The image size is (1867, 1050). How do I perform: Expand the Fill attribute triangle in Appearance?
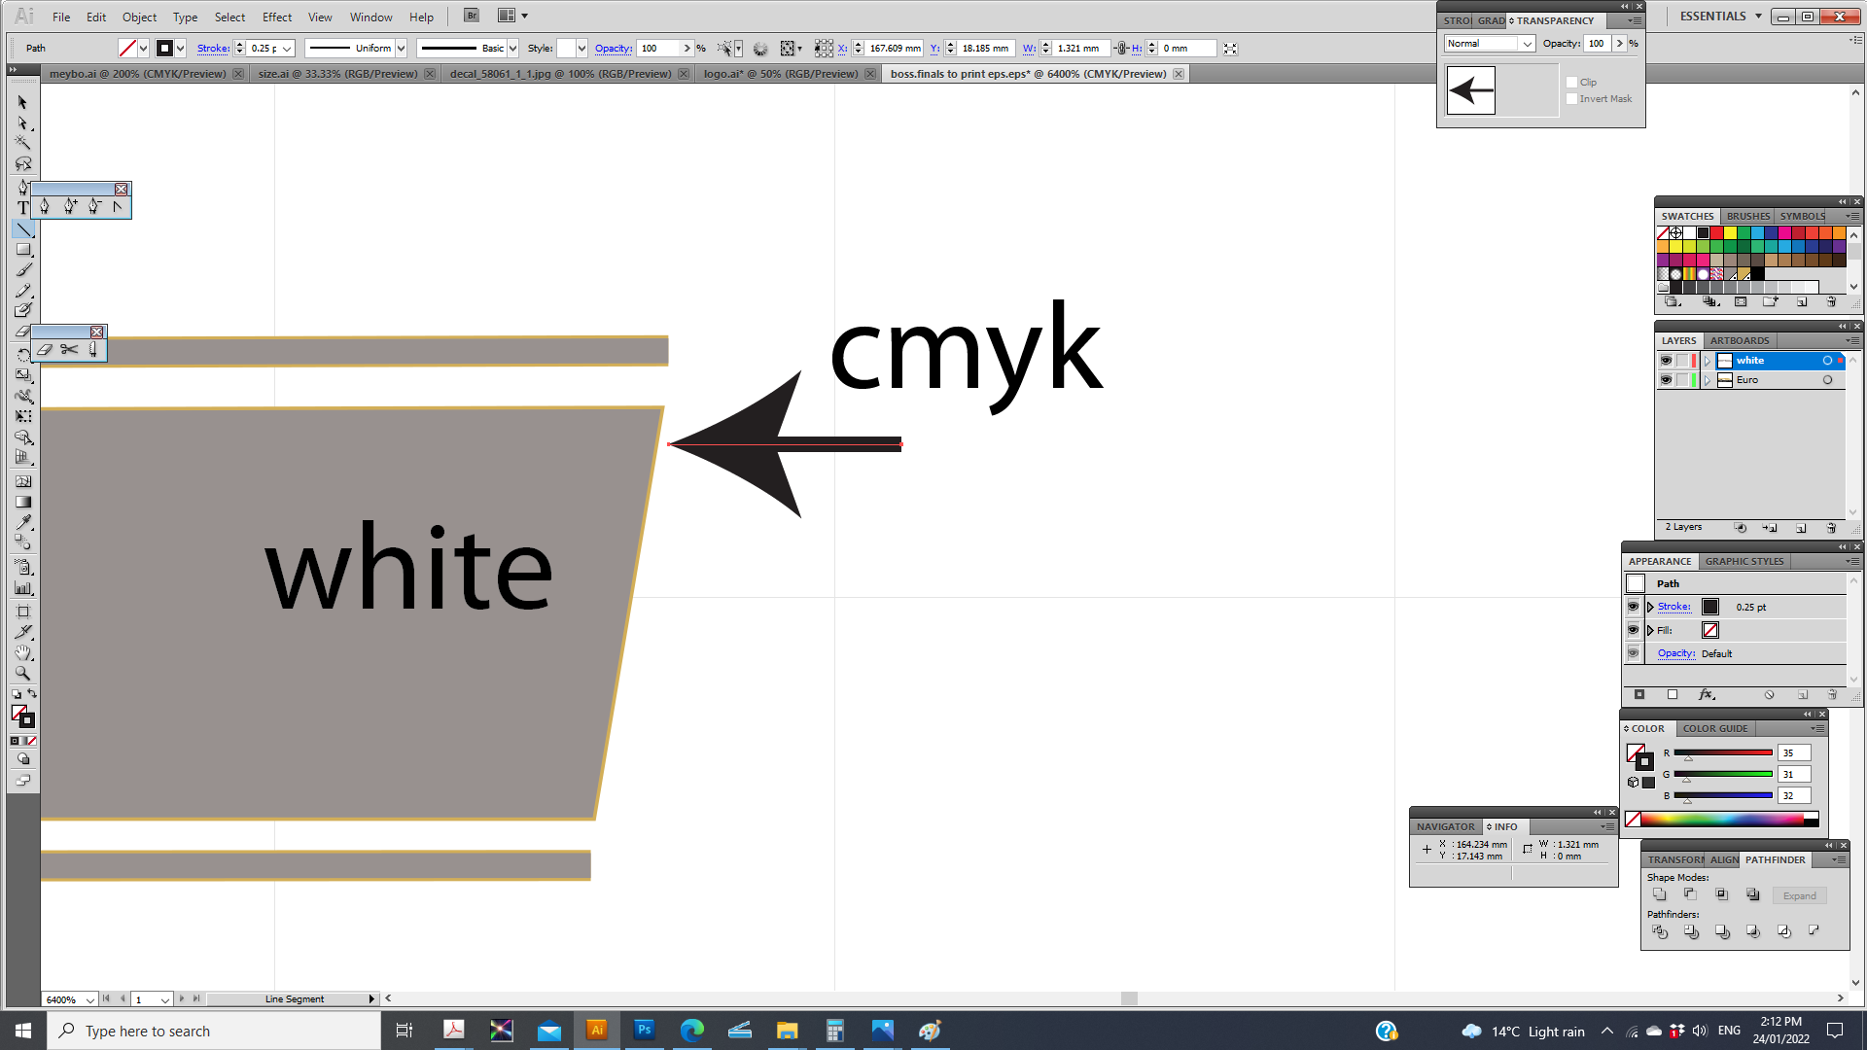pos(1650,630)
